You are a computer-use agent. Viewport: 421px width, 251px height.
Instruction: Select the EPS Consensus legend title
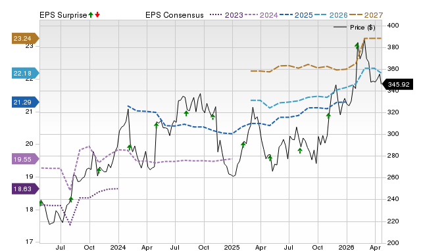pyautogui.click(x=174, y=15)
